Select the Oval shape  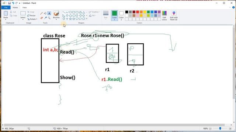tap(70, 12)
